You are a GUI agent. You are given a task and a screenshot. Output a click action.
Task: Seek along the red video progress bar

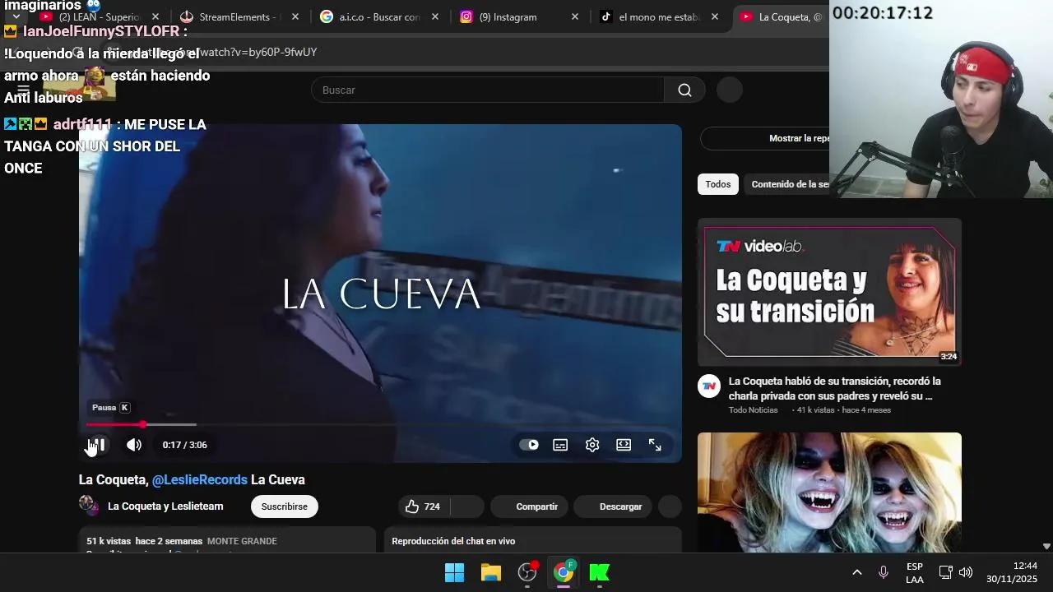[x=380, y=424]
